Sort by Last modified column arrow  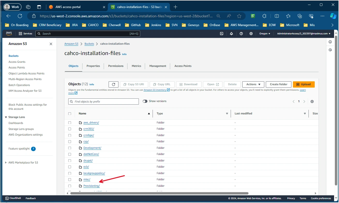(x=305, y=114)
